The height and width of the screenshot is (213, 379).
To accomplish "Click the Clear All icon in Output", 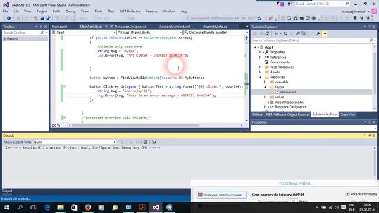I will 145,142.
